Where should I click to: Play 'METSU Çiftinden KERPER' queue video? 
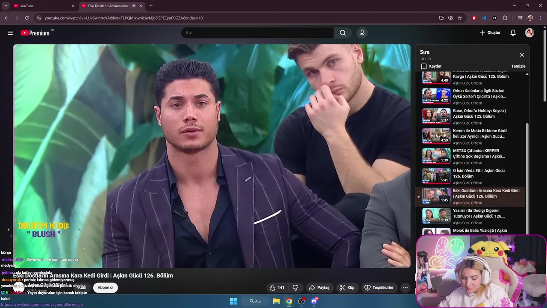470,156
